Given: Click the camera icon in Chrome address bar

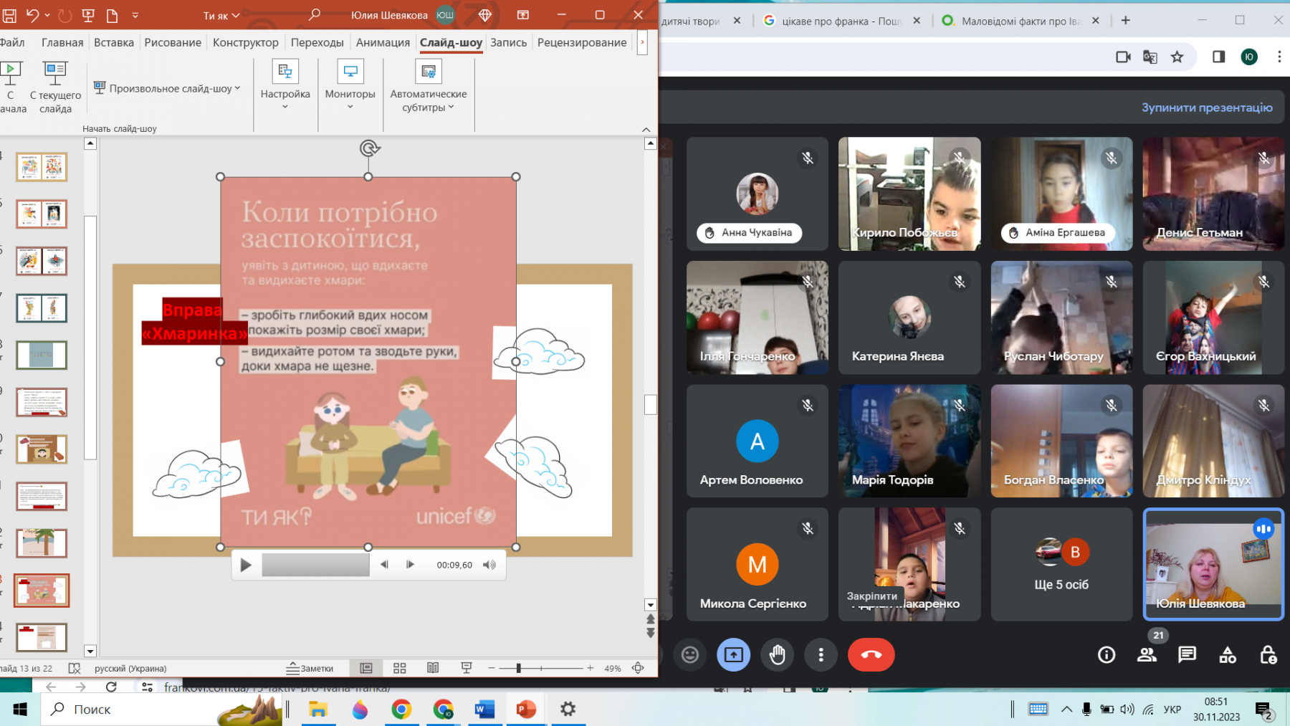Looking at the screenshot, I should click(1123, 57).
